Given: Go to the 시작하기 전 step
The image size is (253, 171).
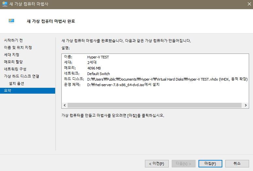Looking at the screenshot, I should tap(13, 40).
